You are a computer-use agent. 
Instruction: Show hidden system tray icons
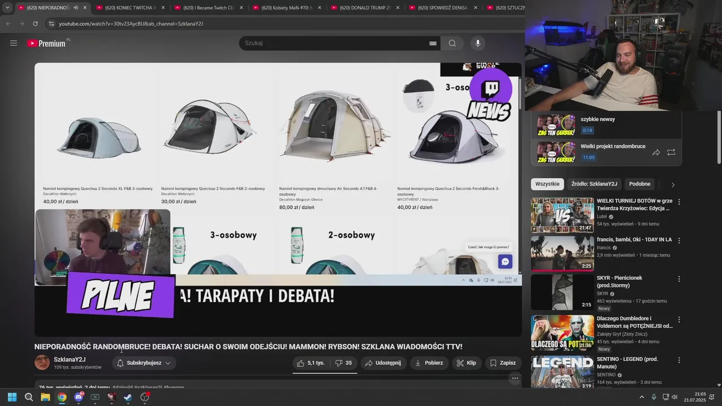(x=641, y=397)
